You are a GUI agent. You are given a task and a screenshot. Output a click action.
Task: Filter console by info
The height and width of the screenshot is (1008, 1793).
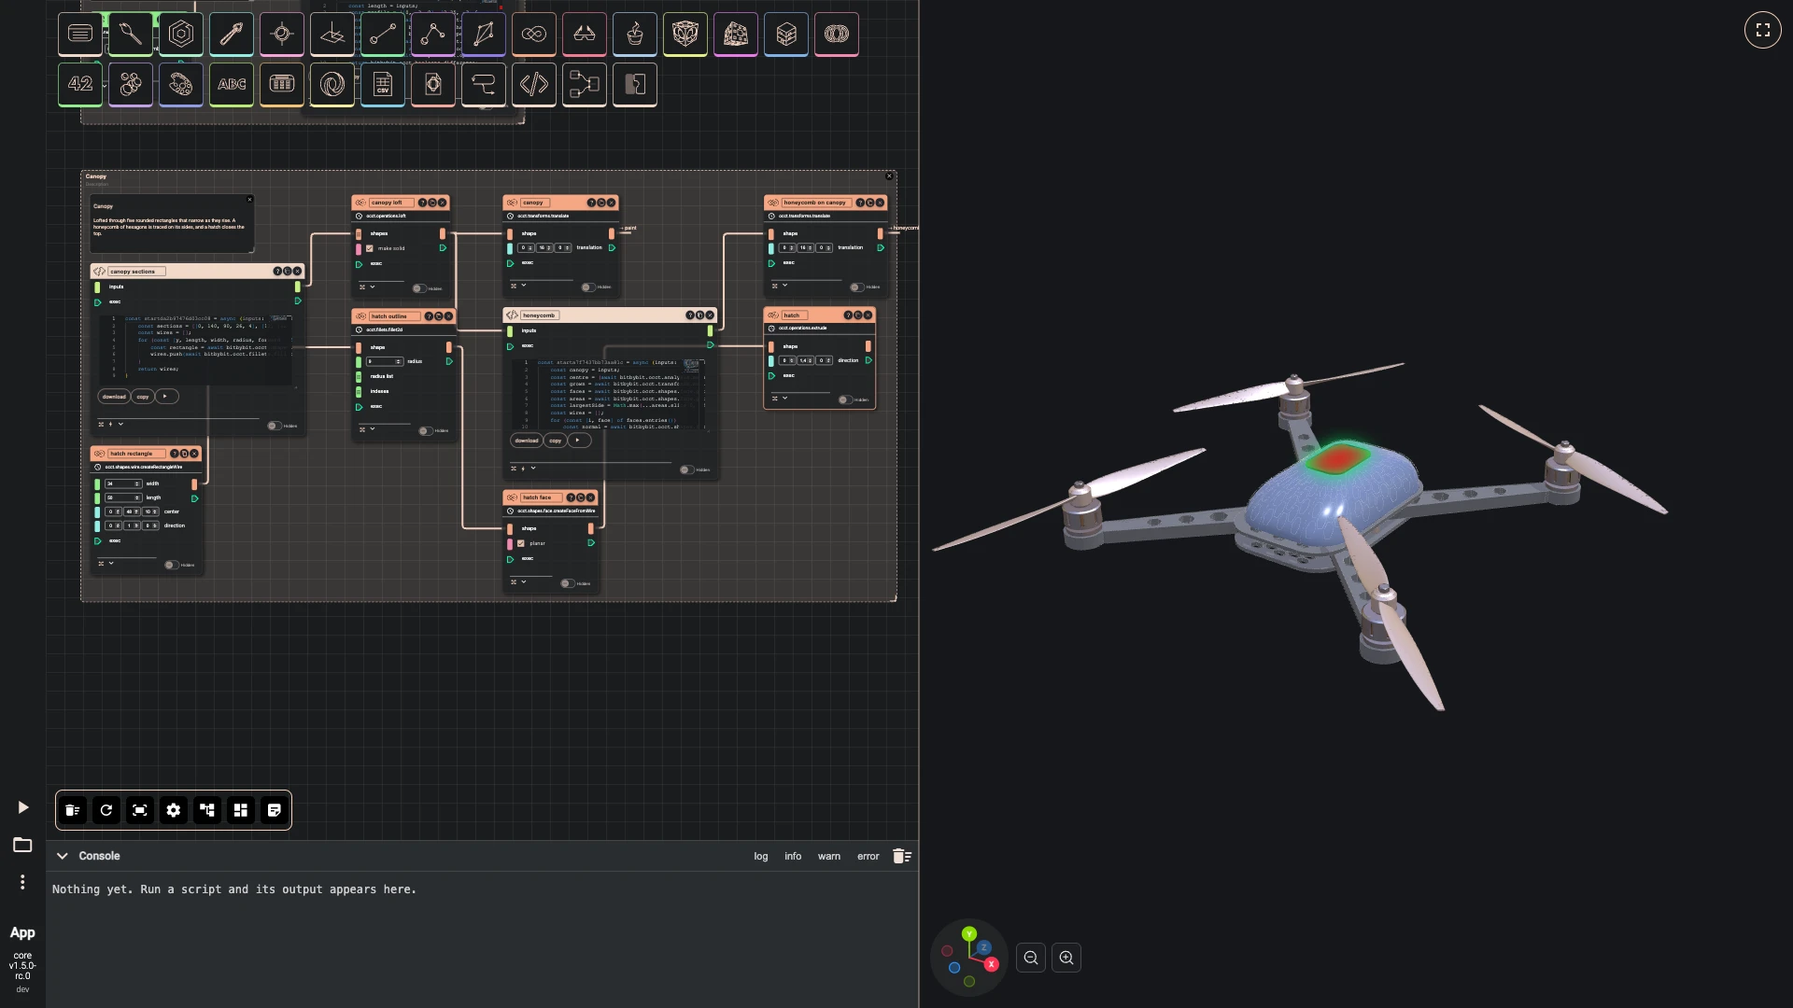793,856
